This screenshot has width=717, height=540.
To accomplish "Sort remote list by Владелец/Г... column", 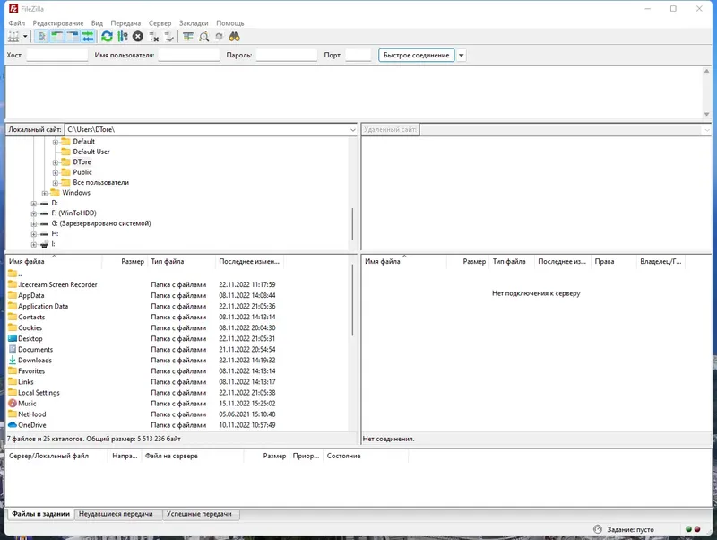I will (x=661, y=261).
